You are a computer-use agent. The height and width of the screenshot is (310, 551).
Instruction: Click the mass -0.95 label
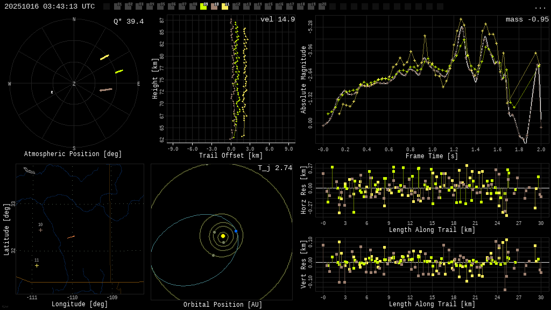pyautogui.click(x=527, y=19)
